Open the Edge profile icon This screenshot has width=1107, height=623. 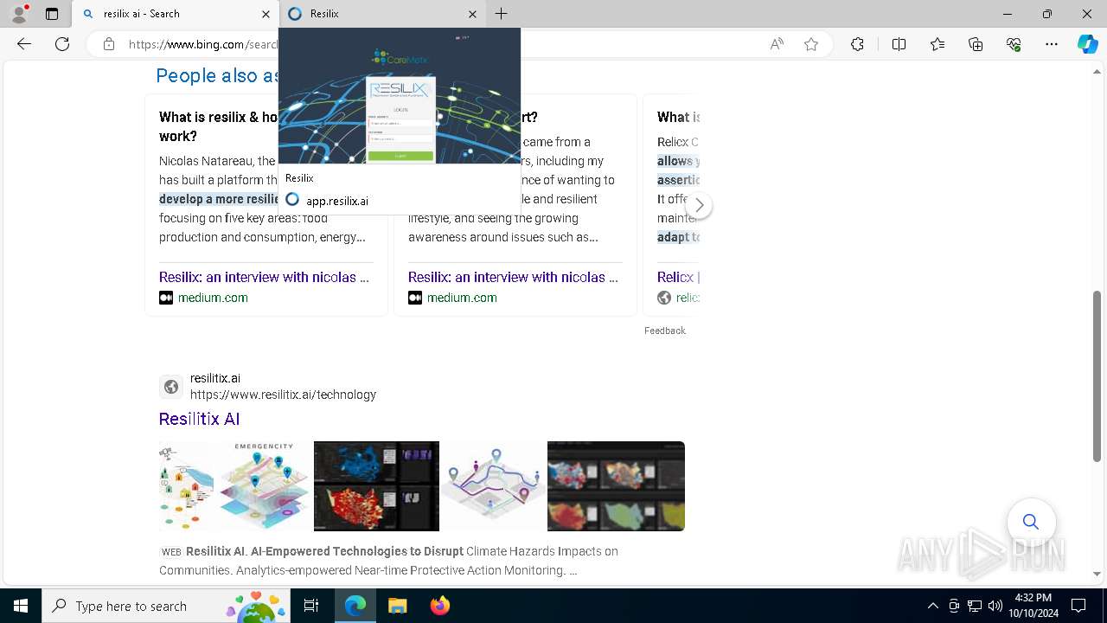(x=19, y=14)
